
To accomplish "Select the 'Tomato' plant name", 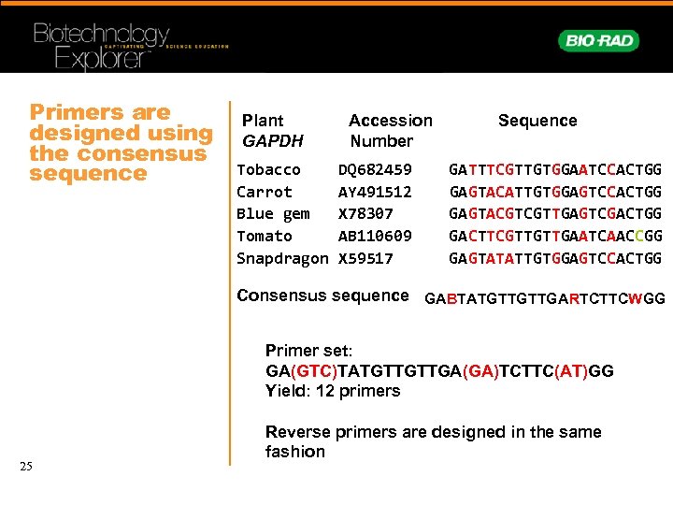I will click(264, 236).
